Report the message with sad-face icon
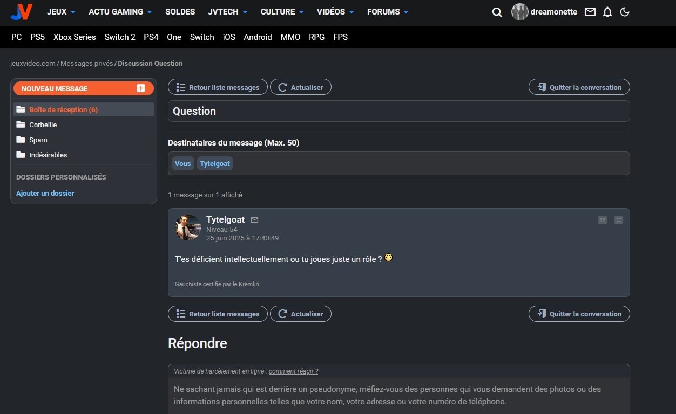676x414 pixels. 619,220
